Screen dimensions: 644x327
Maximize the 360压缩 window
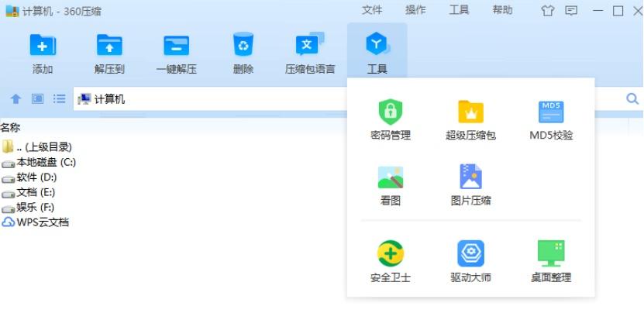coord(618,11)
